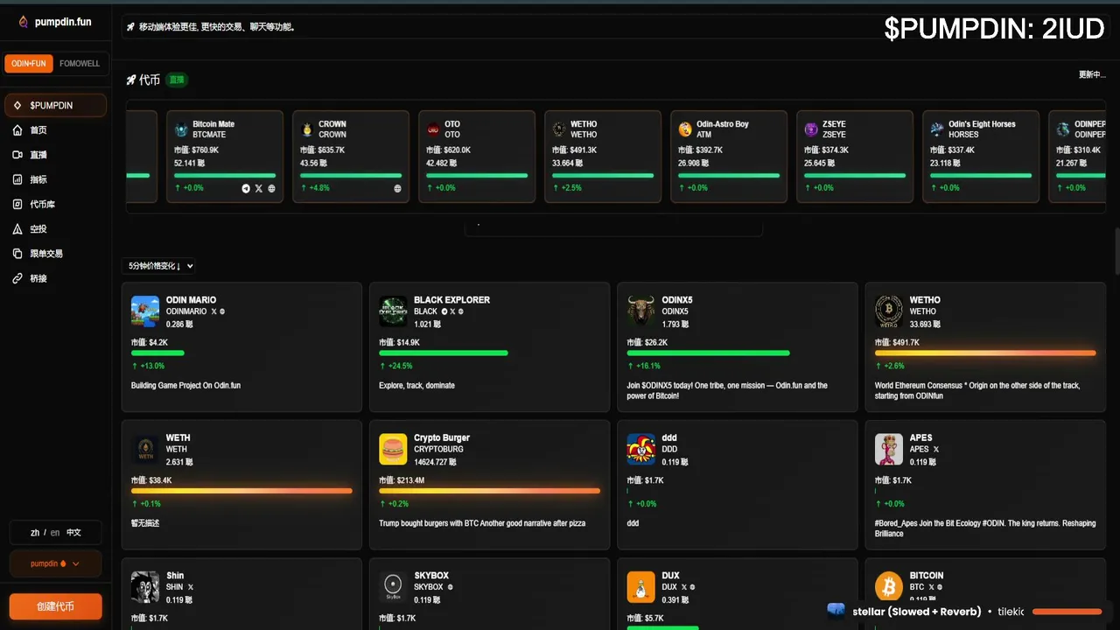
Task: Click the green 直播 live badge
Action: click(177, 80)
